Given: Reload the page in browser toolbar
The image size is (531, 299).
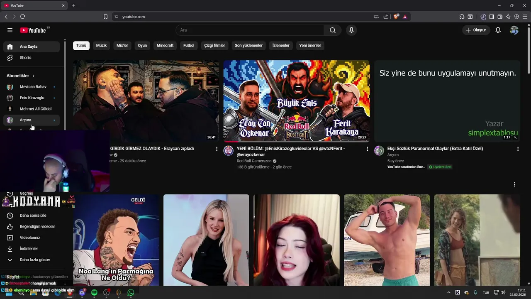Looking at the screenshot, I should [22, 17].
